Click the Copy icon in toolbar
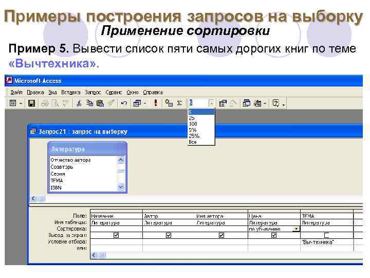The height and width of the screenshot is (278, 370). pyautogui.click(x=89, y=103)
